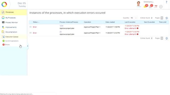Screen dimensions: 170x95
Task: Sort by Status column header
Action: click(x=35, y=22)
